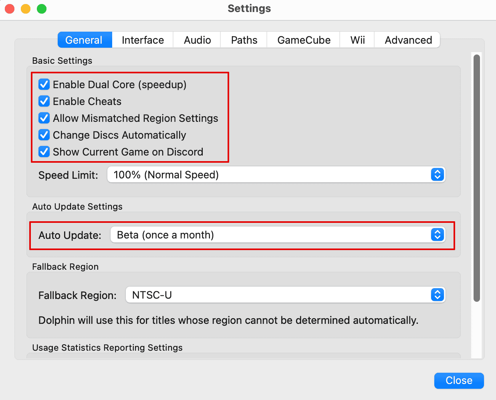Toggle Show Current Game on Discord

tap(44, 152)
